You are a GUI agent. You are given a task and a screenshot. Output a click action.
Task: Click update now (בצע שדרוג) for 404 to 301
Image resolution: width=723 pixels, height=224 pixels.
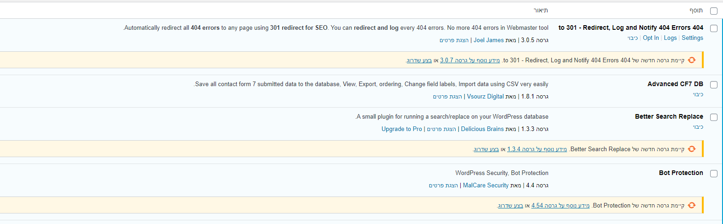coord(419,60)
